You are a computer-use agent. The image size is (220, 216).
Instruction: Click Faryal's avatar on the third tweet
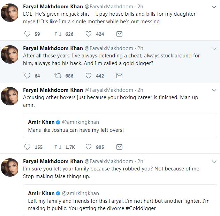(x=10, y=96)
